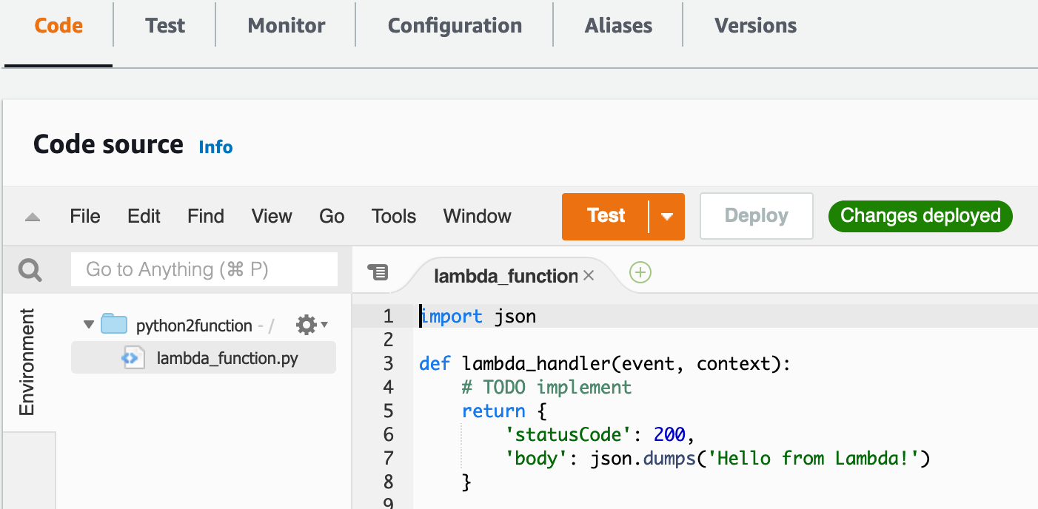Viewport: 1038px width, 509px height.
Task: Click the orange Test button
Action: [x=606, y=216]
